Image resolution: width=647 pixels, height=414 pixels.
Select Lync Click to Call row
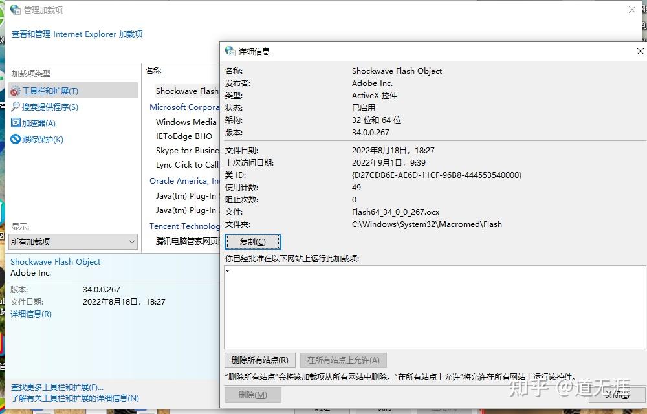pos(188,165)
